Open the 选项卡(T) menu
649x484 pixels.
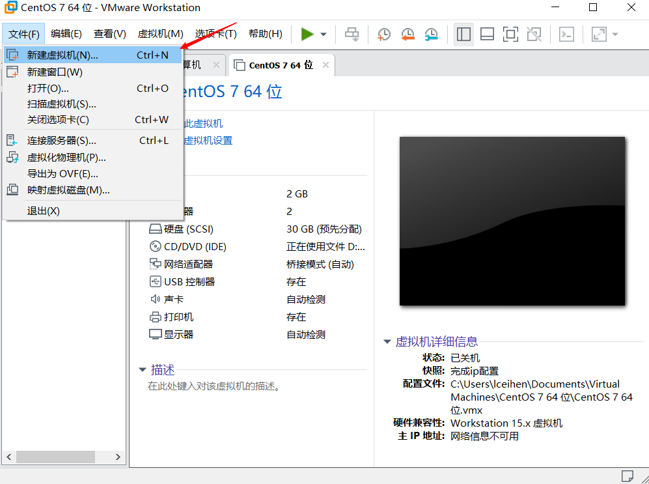click(x=216, y=34)
